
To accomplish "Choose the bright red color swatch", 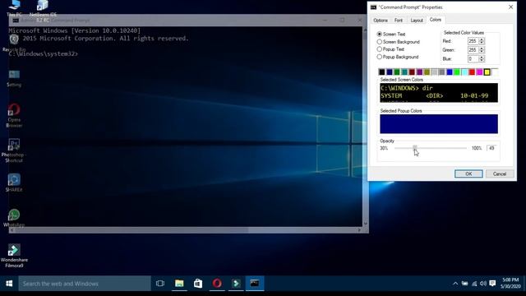I will tap(472, 72).
